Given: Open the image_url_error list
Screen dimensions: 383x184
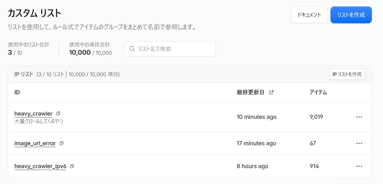Looking at the screenshot, I should pyautogui.click(x=35, y=143).
